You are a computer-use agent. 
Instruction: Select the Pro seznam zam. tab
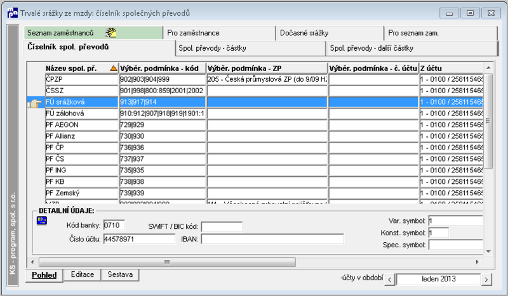coord(441,33)
